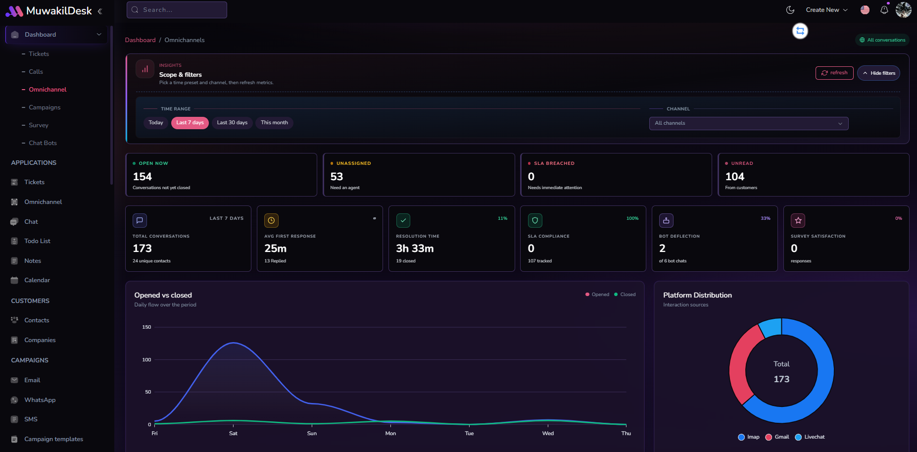Click Hide filters button
917x452 pixels.
(x=878, y=73)
